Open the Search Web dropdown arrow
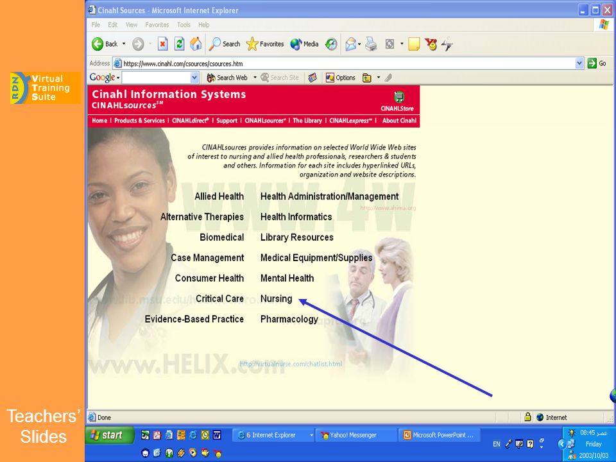Viewport: 616px width, 462px height. pos(255,78)
